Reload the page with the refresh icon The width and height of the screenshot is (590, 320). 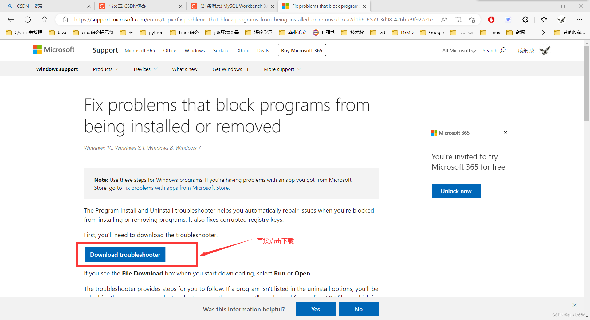point(28,20)
